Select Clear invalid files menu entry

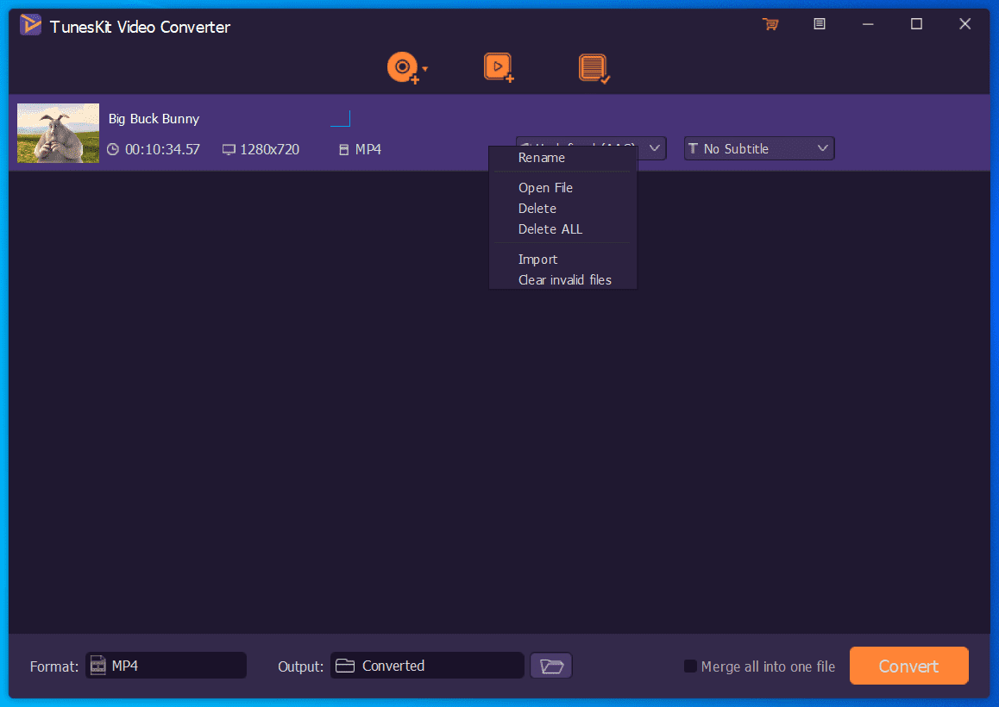(562, 279)
